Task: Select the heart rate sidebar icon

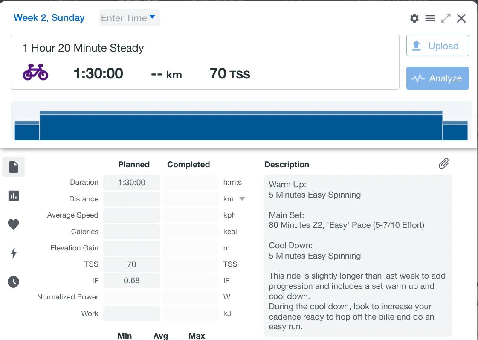Action: [x=14, y=224]
